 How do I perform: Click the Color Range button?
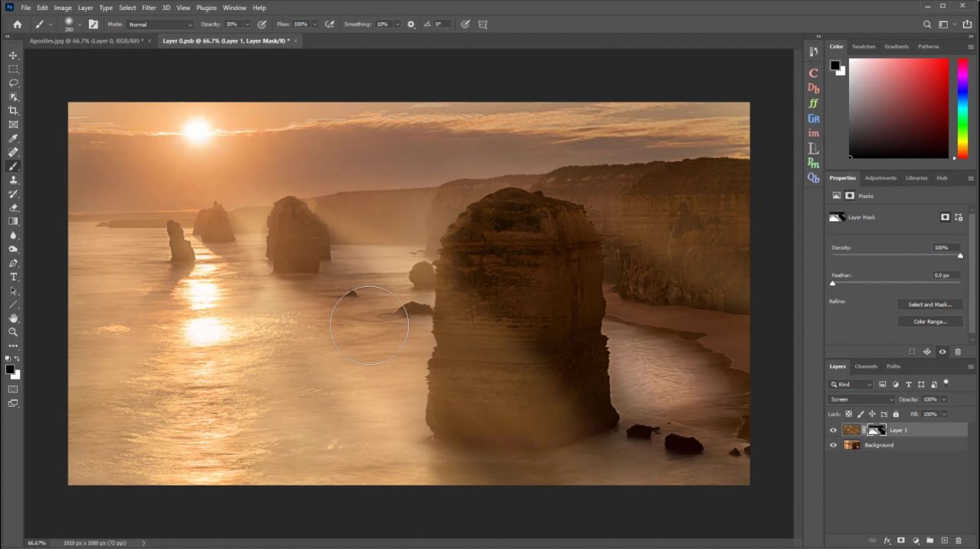pyautogui.click(x=929, y=321)
